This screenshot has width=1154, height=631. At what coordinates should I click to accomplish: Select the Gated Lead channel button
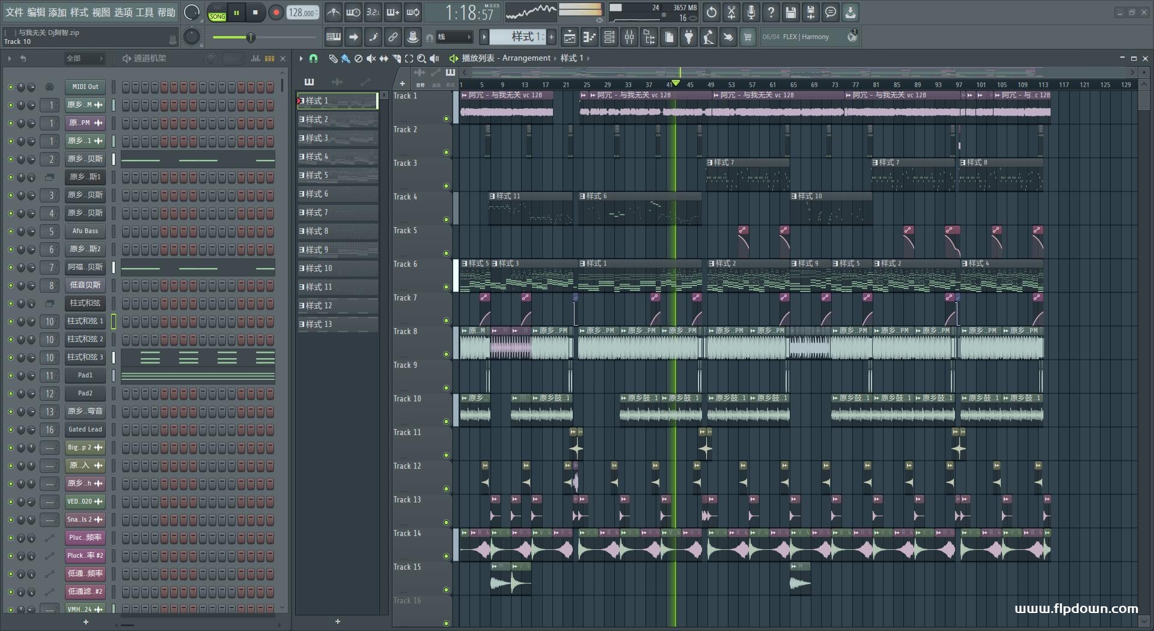tap(85, 430)
